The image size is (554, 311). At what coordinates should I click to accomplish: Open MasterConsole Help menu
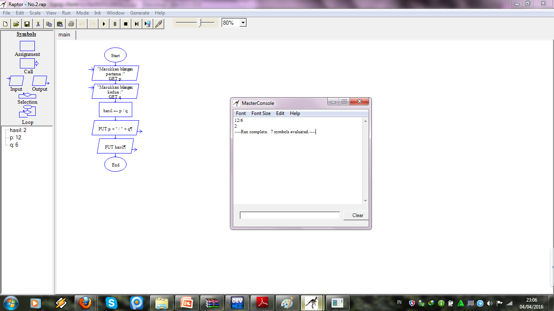click(x=295, y=113)
